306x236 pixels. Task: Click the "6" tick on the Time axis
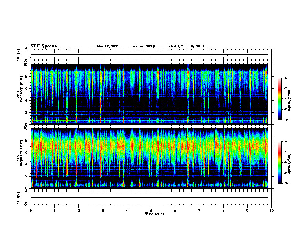[x=175, y=211]
